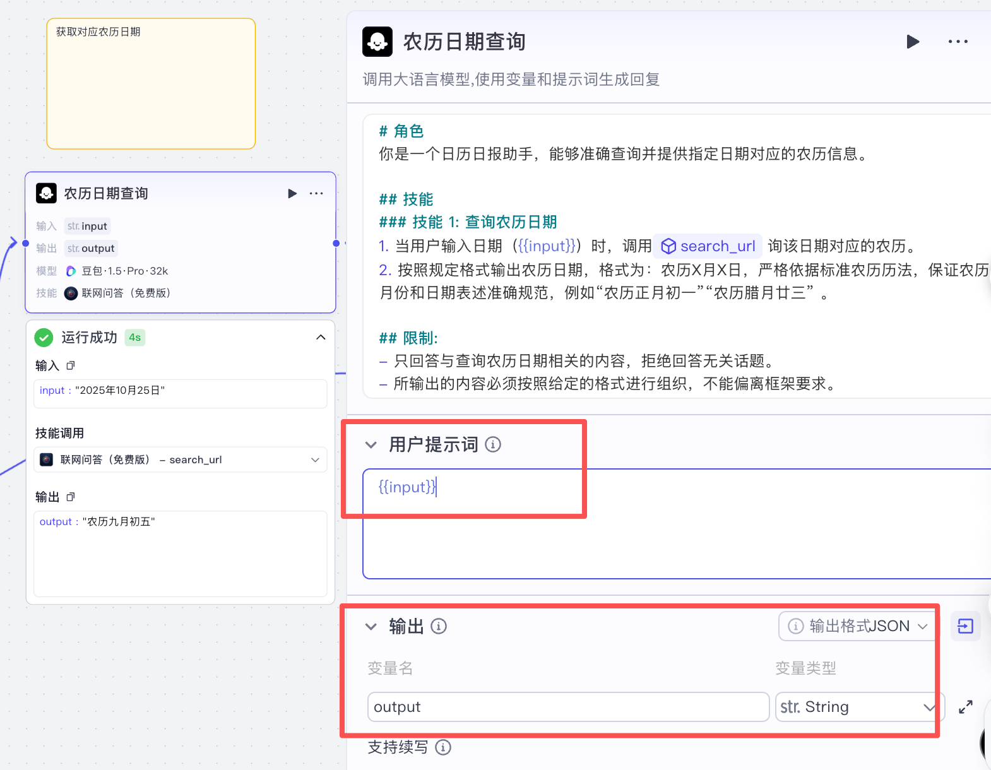Viewport: 991px width, 770px height.
Task: Collapse the 用户提示词 section
Action: point(371,445)
